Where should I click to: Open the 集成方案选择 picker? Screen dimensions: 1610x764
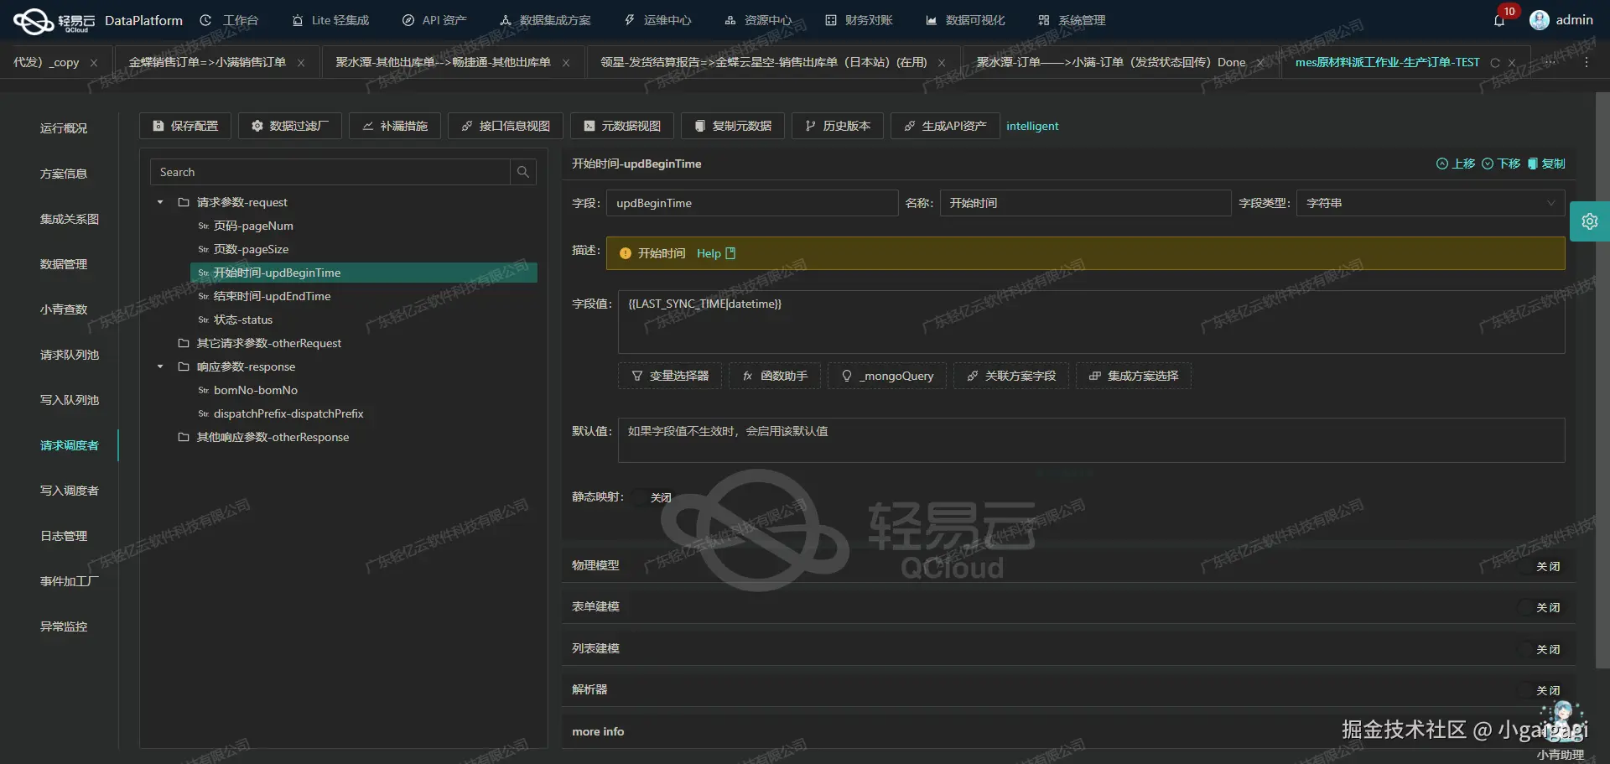pos(1132,376)
